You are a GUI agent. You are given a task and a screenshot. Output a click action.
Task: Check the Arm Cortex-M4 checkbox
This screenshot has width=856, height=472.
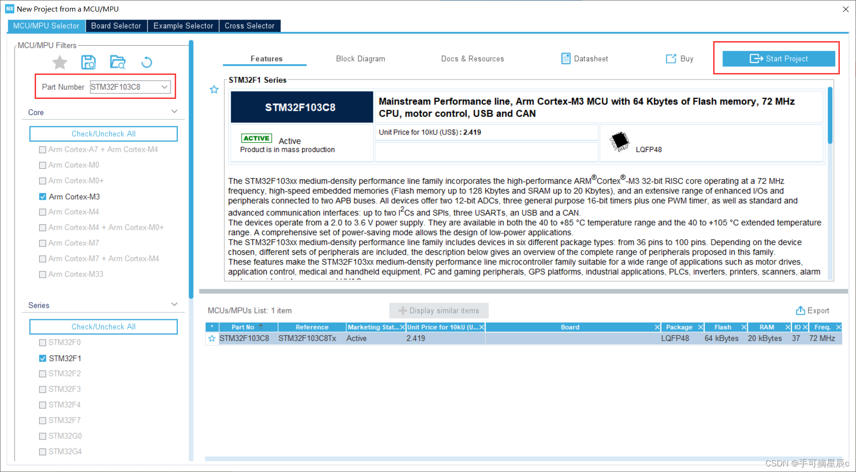tap(43, 212)
